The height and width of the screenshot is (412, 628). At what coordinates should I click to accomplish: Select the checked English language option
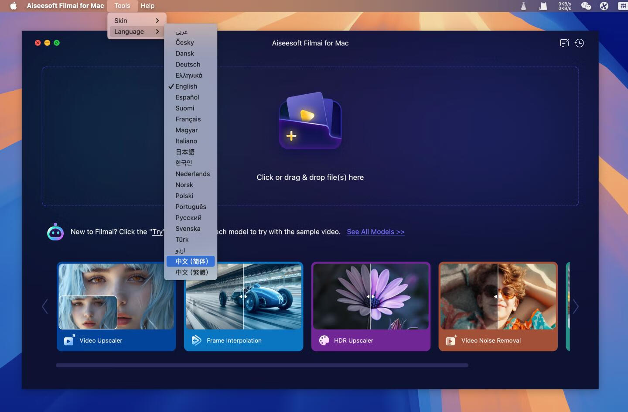[190, 86]
